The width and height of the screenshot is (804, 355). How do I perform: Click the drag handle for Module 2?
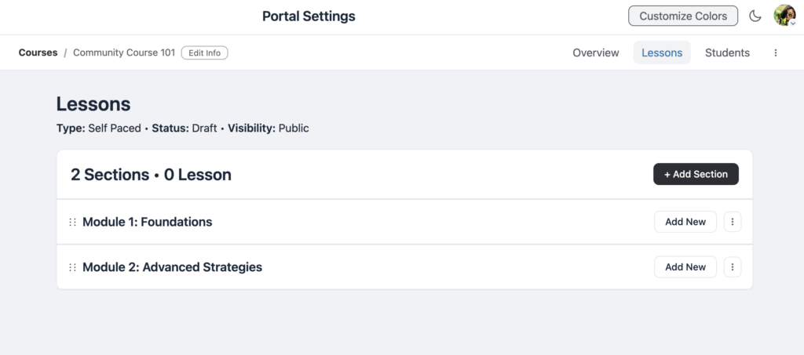tap(73, 267)
